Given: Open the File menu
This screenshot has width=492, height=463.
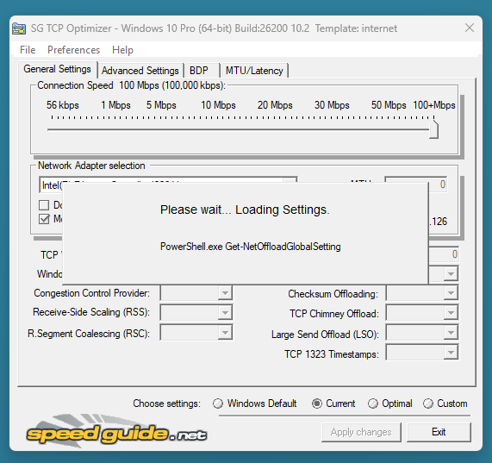Looking at the screenshot, I should click(28, 50).
